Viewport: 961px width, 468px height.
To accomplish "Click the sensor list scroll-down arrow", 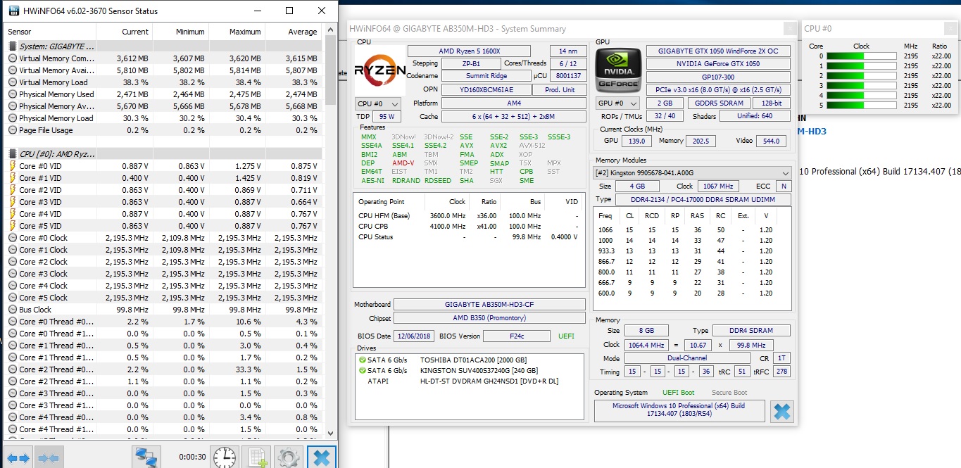I will (331, 434).
